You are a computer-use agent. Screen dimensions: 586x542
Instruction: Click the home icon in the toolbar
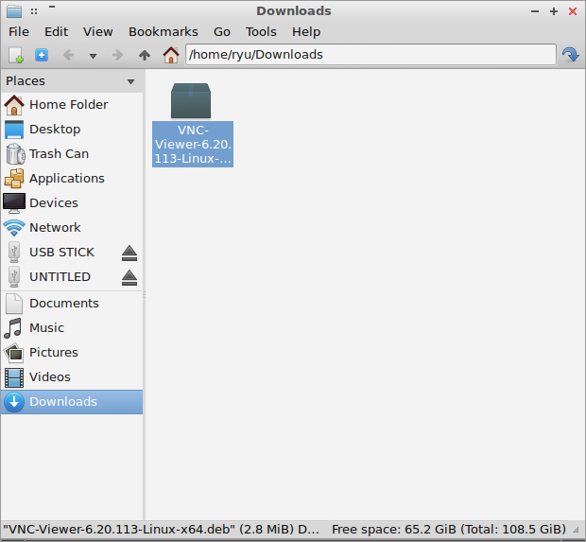171,55
